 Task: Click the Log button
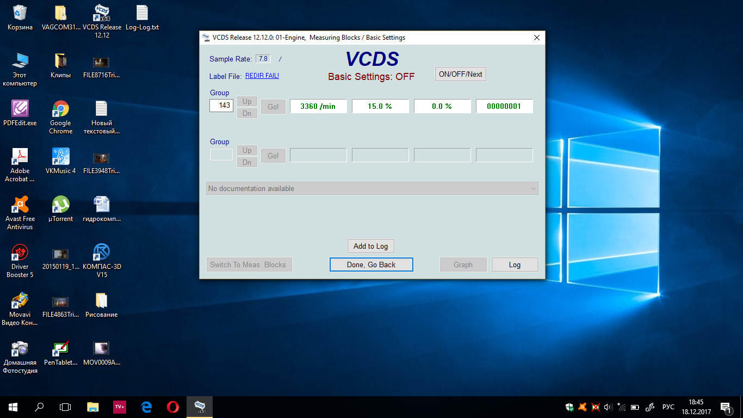(515, 265)
